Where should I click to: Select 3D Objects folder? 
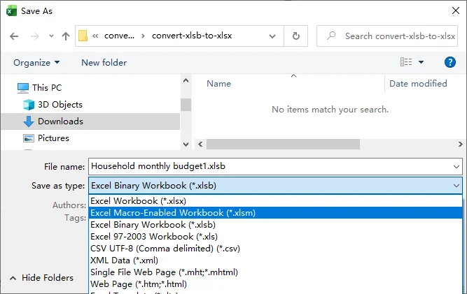click(60, 105)
